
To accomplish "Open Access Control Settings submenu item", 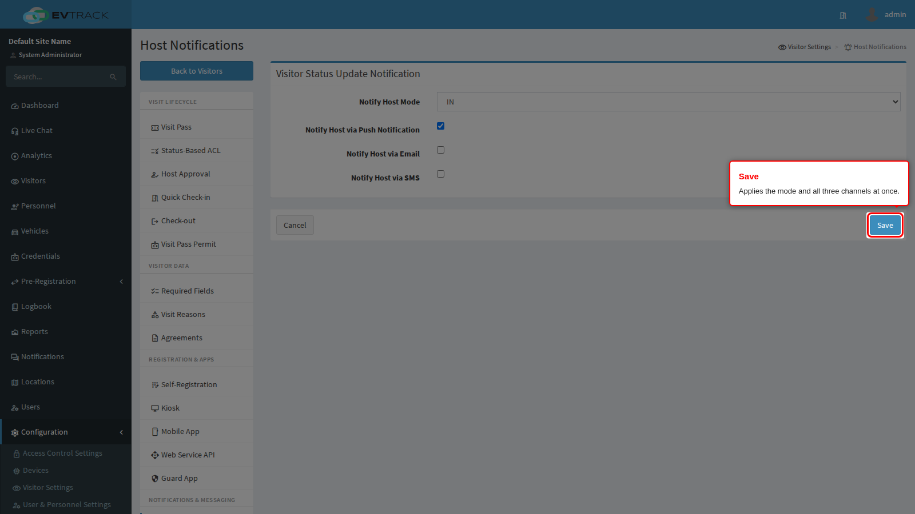I will (62, 453).
